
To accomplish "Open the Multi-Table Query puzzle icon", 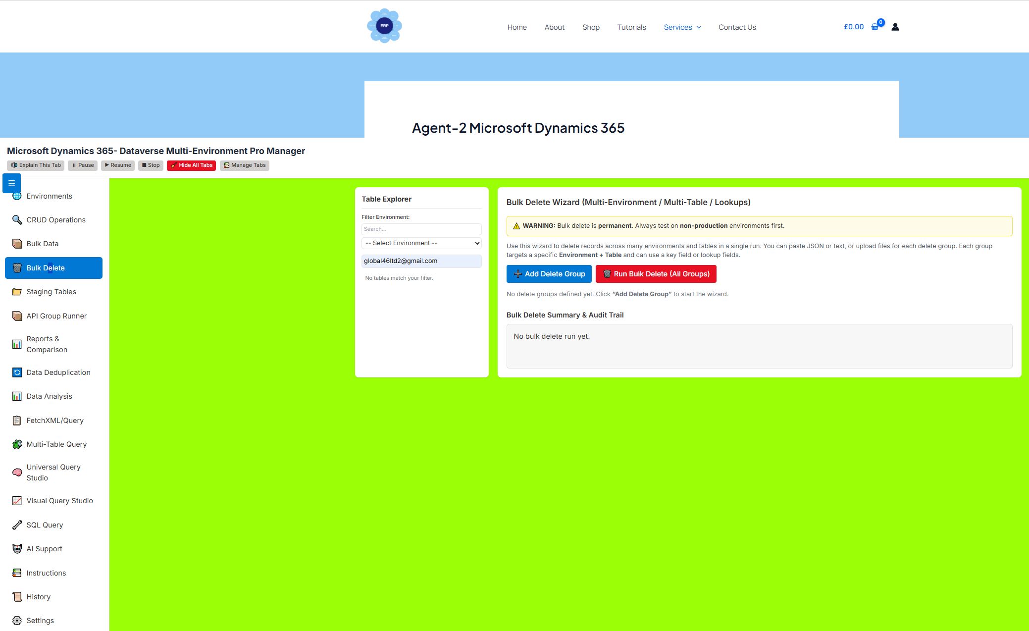I will tap(16, 444).
